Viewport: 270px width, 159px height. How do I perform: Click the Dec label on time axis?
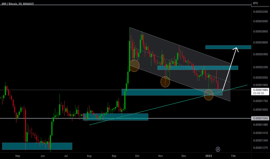(184, 156)
